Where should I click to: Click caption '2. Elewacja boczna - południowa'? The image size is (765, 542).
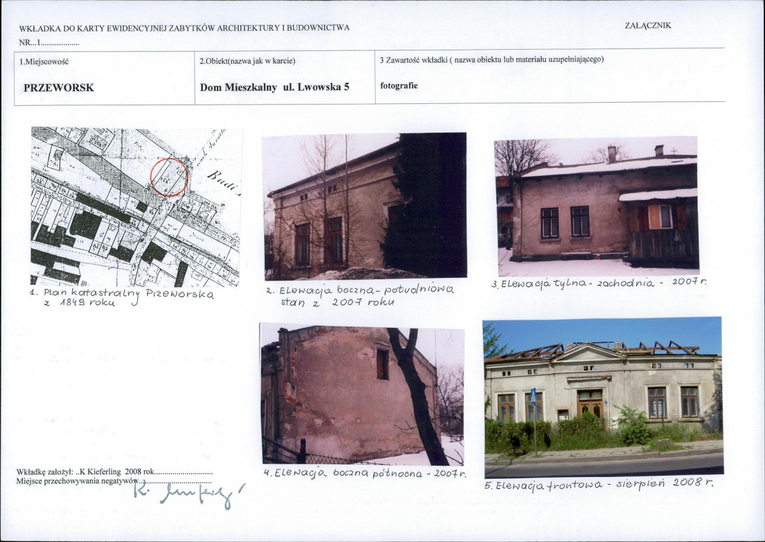pyautogui.click(x=360, y=295)
